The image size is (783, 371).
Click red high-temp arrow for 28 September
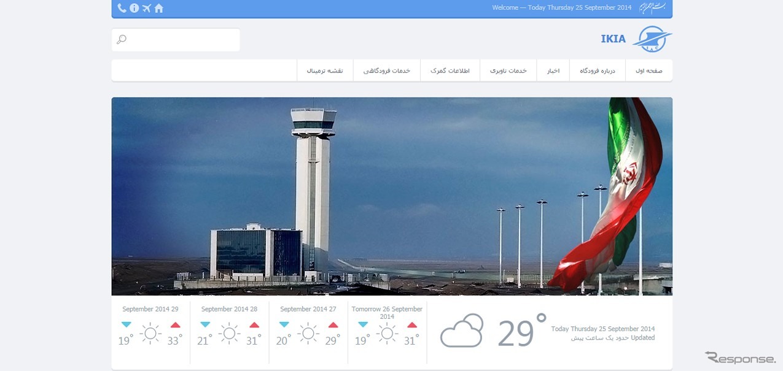pos(254,325)
